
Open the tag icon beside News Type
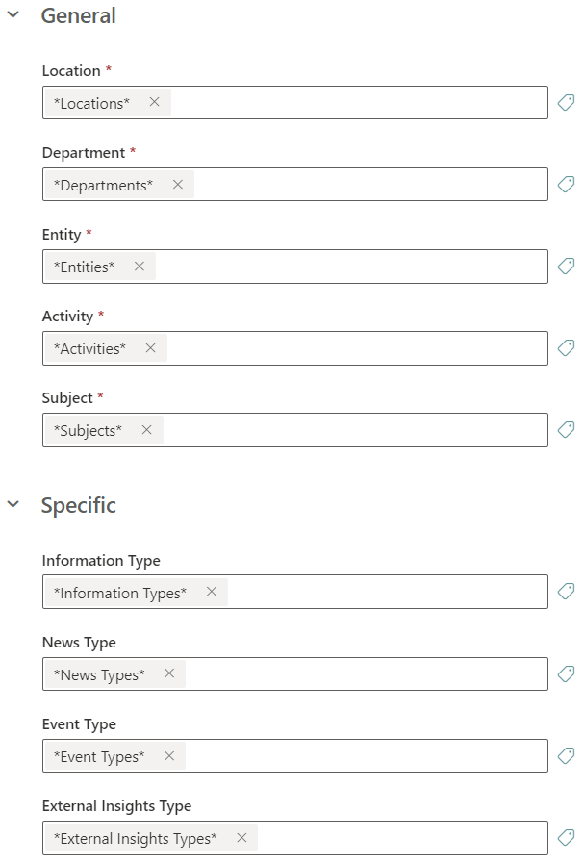[566, 673]
